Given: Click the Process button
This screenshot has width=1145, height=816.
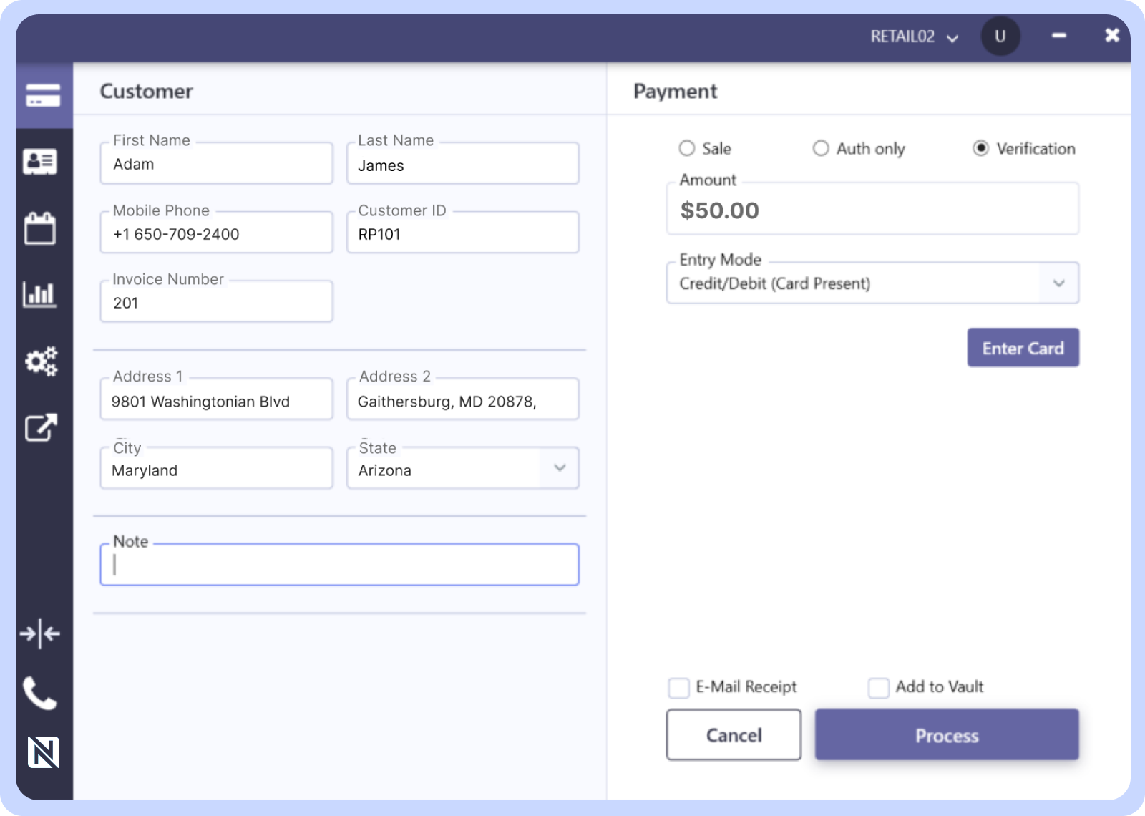Looking at the screenshot, I should [947, 735].
